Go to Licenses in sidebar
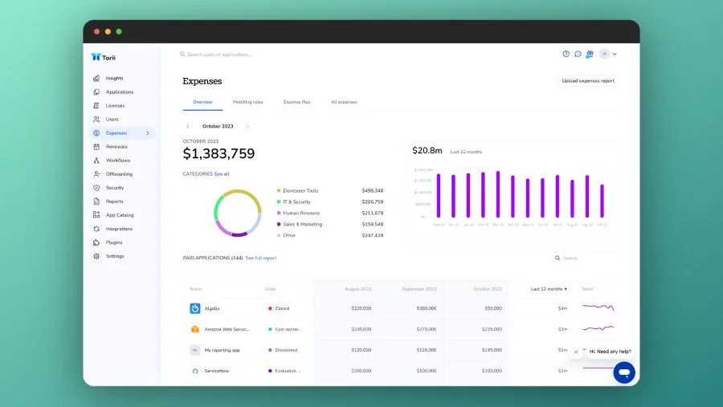The width and height of the screenshot is (723, 407). coord(115,105)
